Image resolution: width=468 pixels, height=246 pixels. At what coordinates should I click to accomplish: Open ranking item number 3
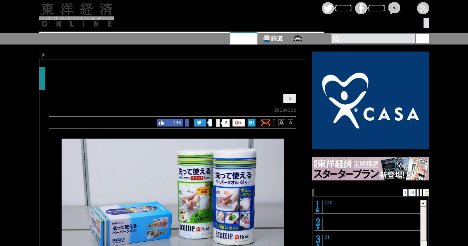367,239
